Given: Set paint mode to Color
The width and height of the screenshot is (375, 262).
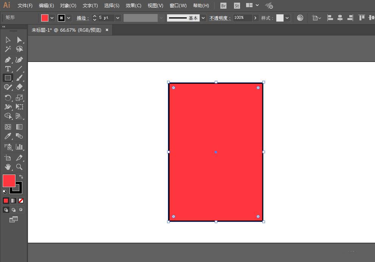Looking at the screenshot, I should [6, 200].
